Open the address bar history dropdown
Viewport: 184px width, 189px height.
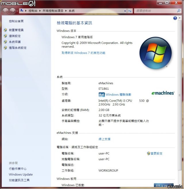pos(125,11)
